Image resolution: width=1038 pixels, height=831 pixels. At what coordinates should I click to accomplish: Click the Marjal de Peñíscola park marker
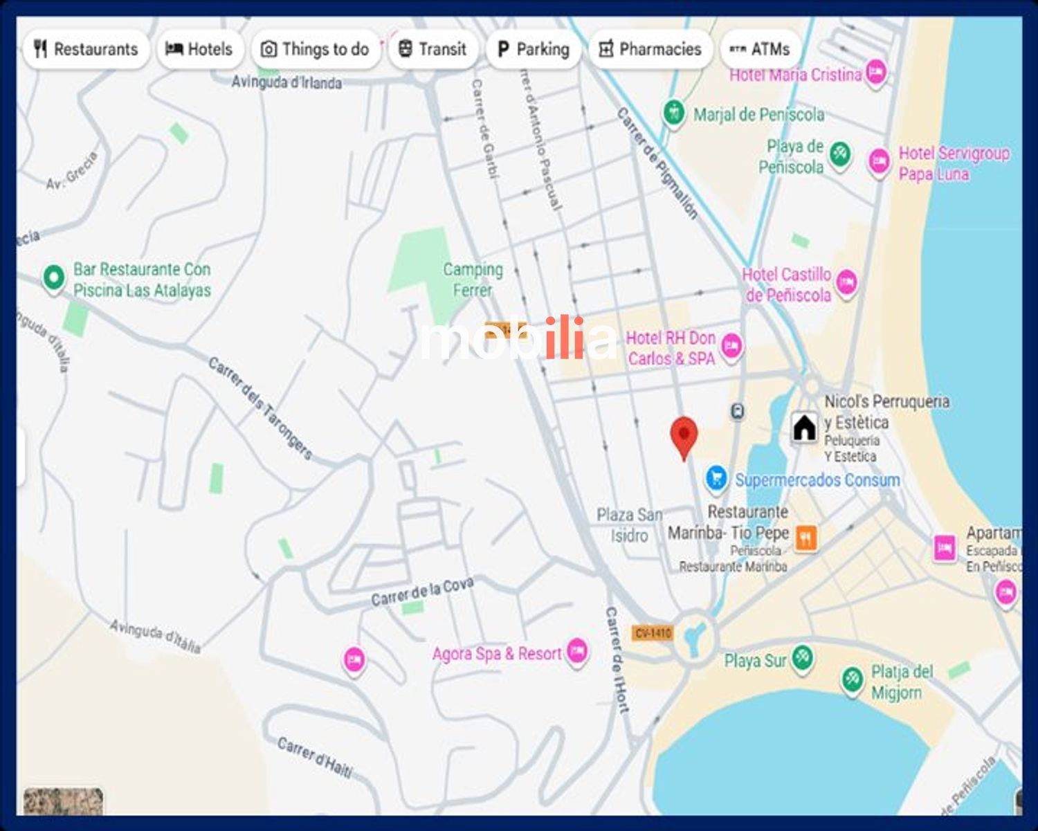[x=673, y=112]
